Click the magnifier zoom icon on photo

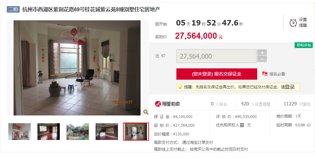[x=146, y=112]
